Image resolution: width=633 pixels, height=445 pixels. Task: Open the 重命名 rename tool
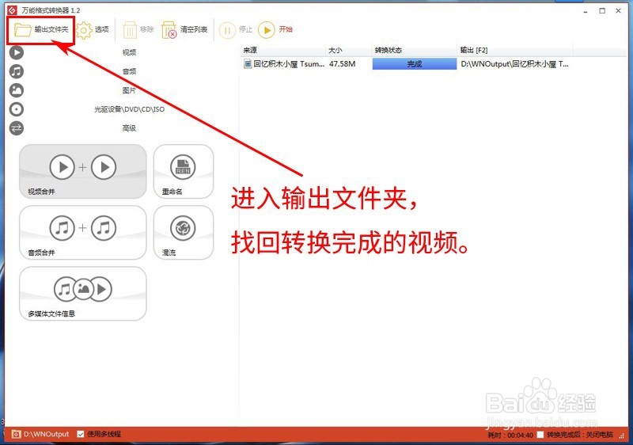coord(184,172)
